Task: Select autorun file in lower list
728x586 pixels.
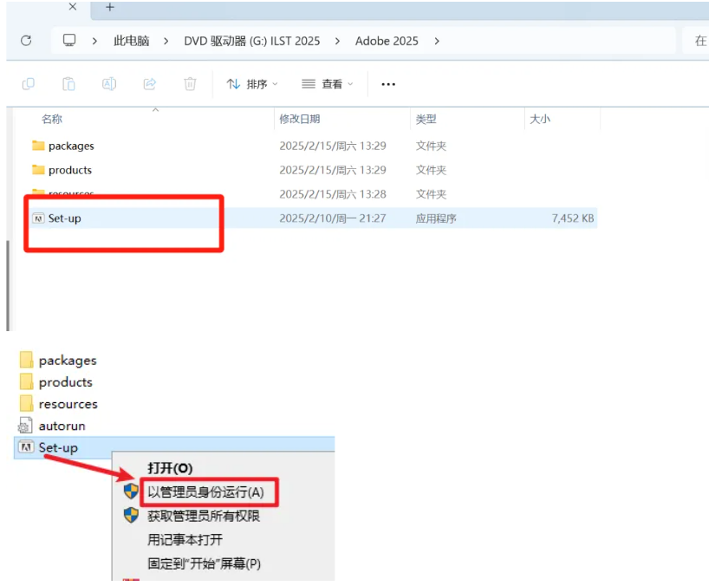Action: tap(62, 426)
